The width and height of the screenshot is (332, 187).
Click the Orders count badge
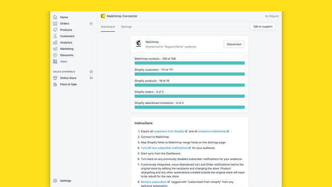(x=91, y=23)
